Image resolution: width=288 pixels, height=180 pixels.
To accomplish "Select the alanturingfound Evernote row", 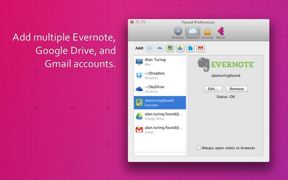I will click(x=160, y=103).
